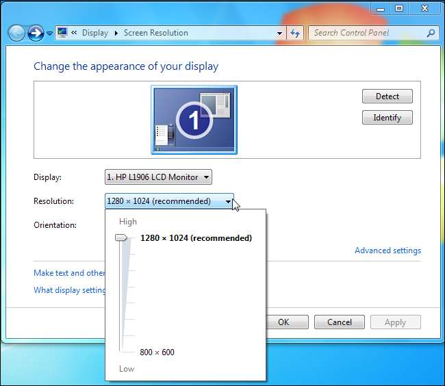Expand the arrow between Display and Screen Resolution

tap(116, 33)
